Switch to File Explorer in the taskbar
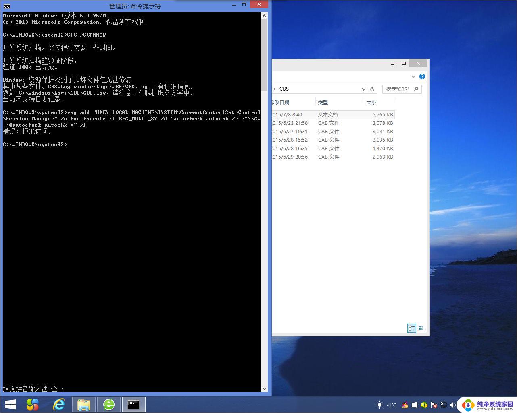The height and width of the screenshot is (413, 517). point(84,405)
